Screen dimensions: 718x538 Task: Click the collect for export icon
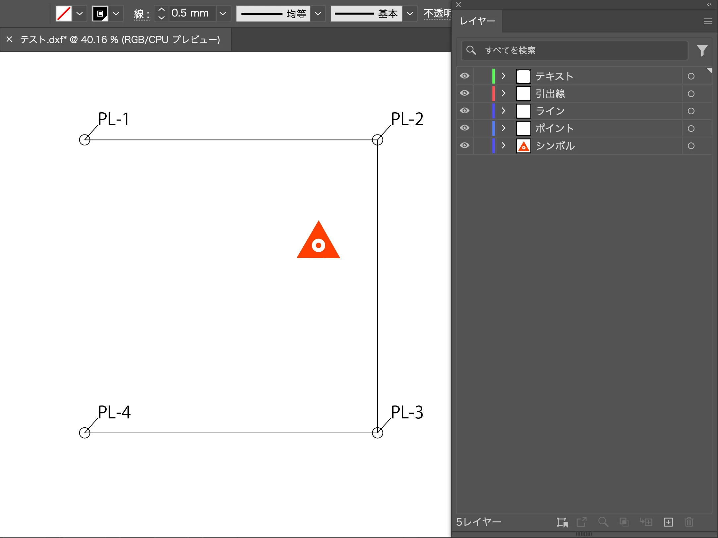tap(582, 522)
